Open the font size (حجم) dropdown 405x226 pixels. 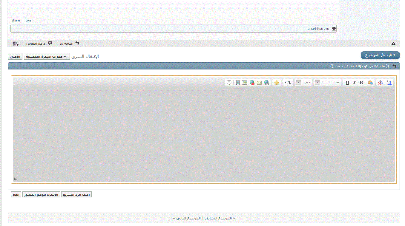pos(299,83)
